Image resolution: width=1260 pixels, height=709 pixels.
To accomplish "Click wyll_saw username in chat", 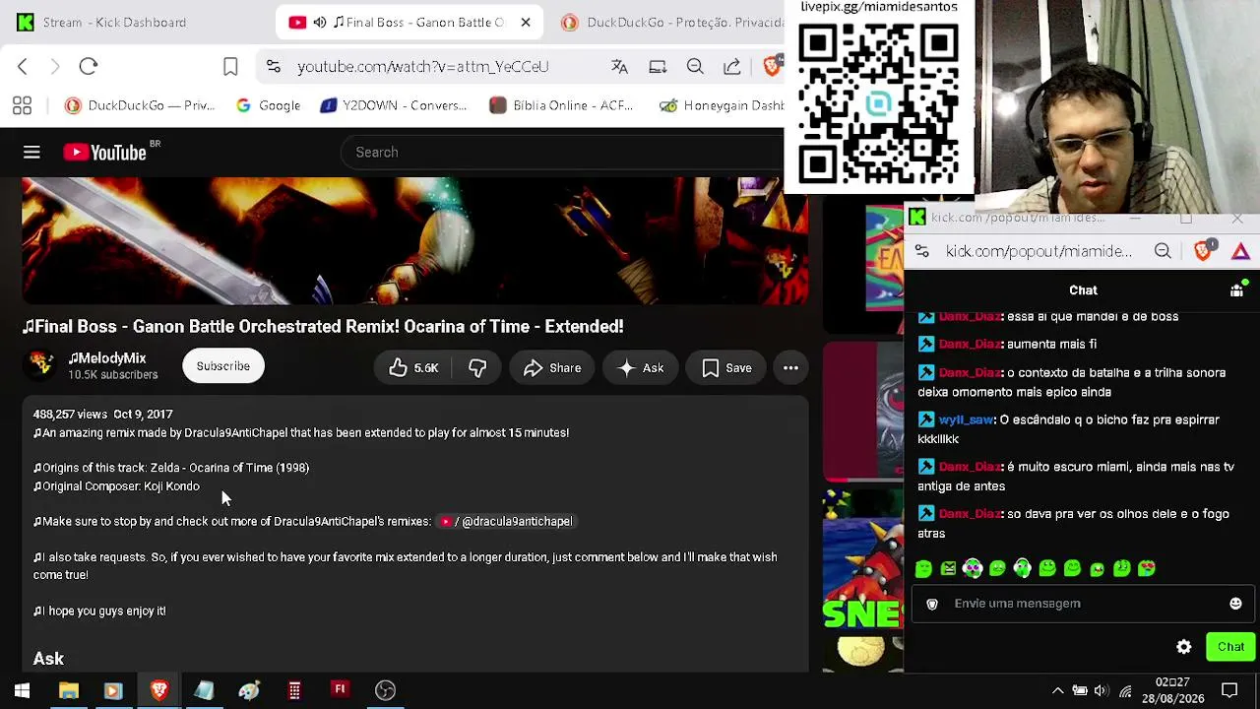I will tap(966, 419).
